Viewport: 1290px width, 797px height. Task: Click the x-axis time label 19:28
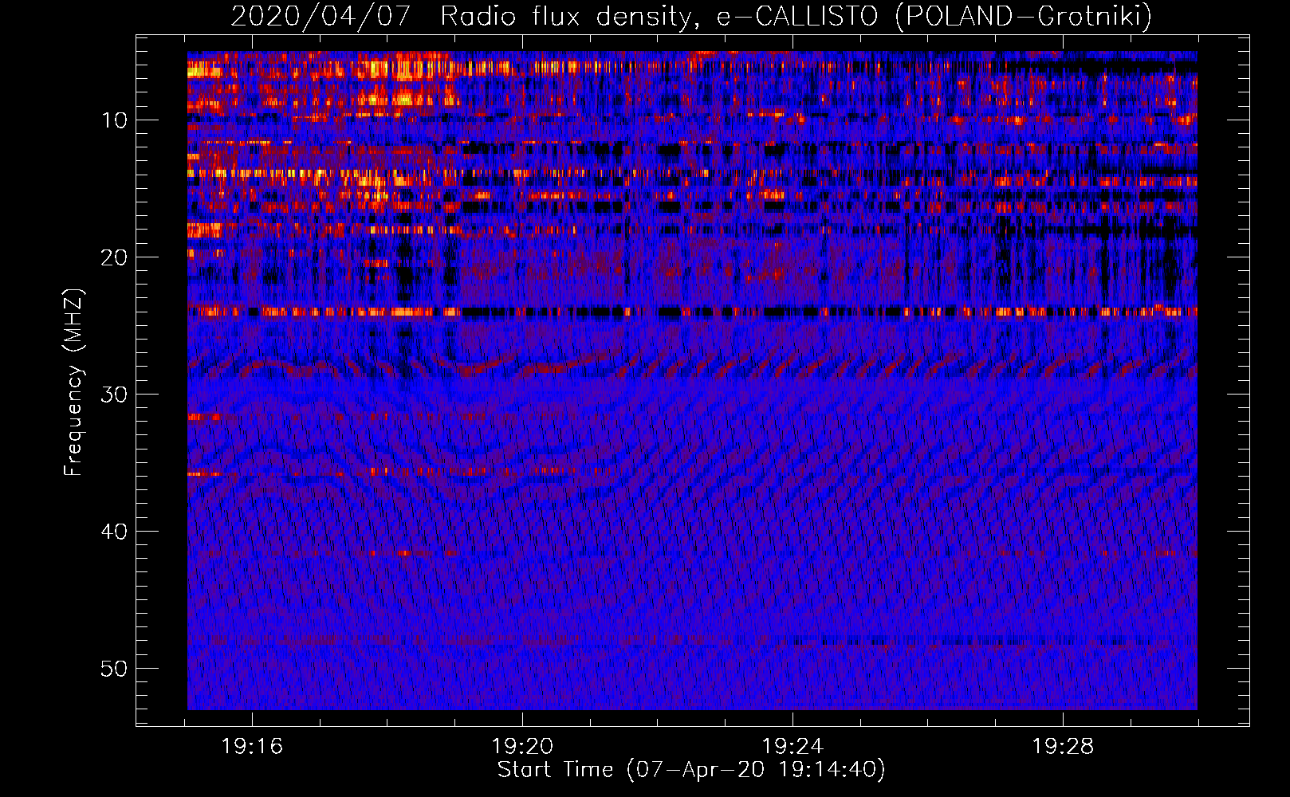1063,747
